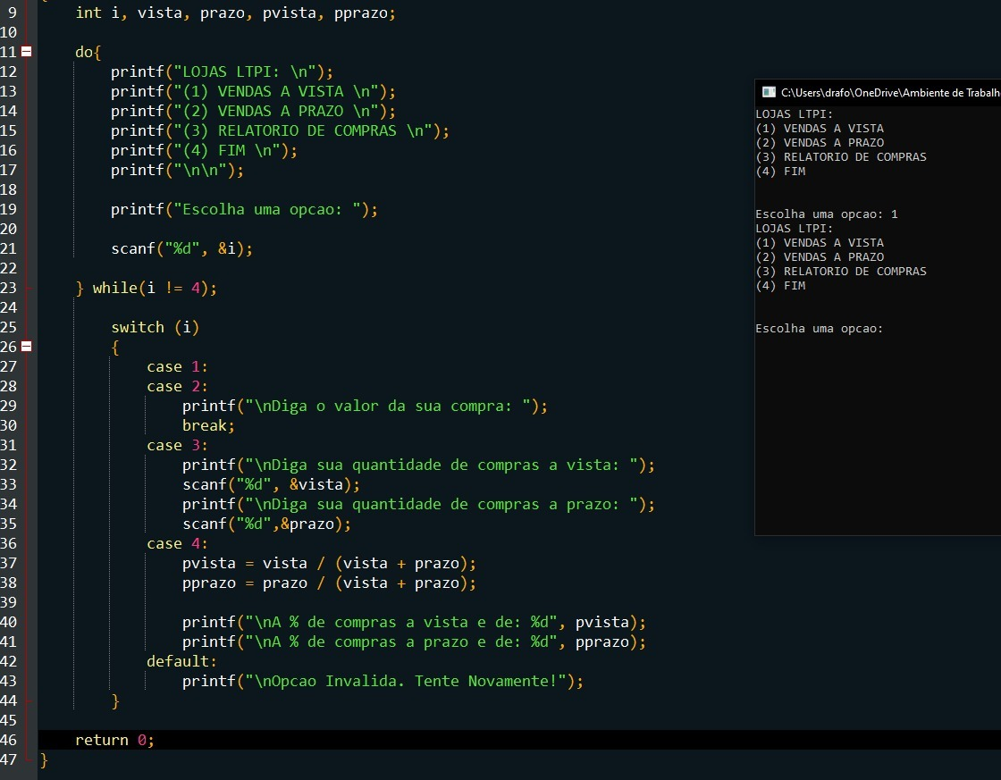
Task: Click the 'break;' statement
Action: click(x=208, y=426)
